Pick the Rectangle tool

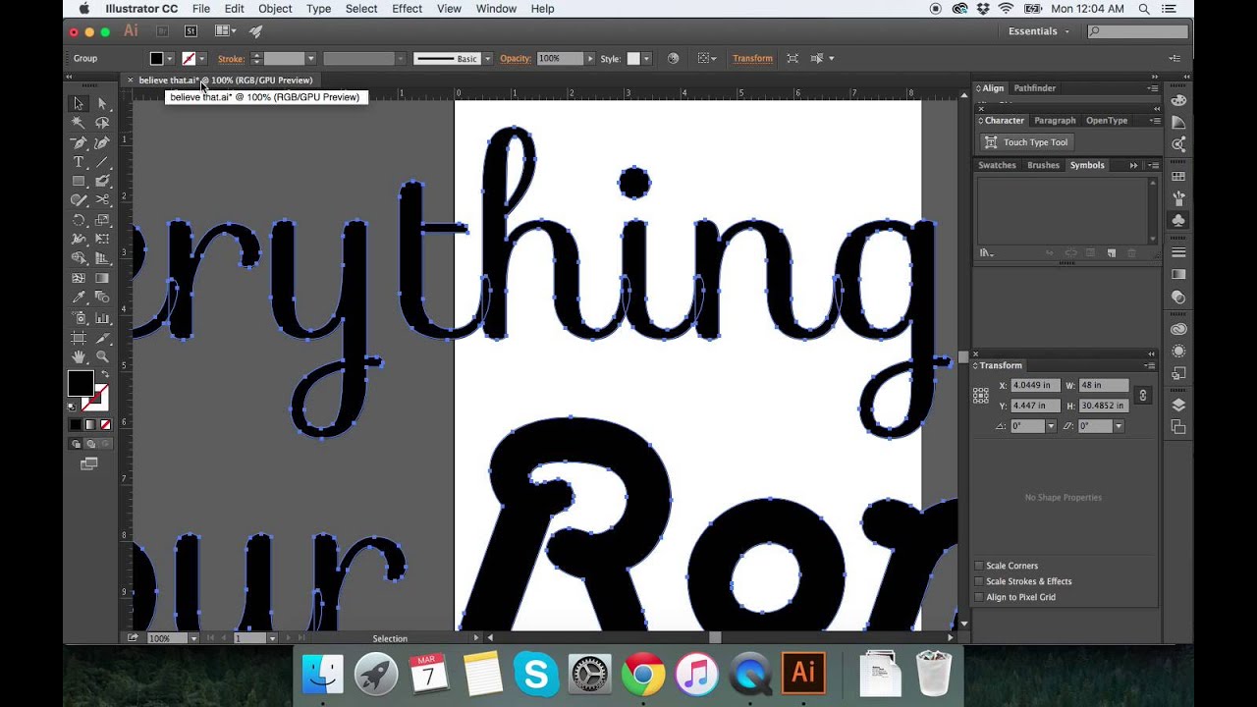[x=79, y=182]
